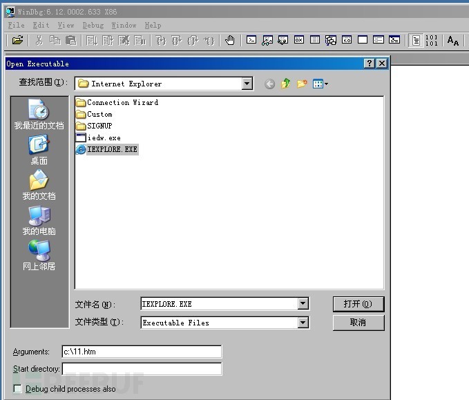The width and height of the screenshot is (469, 400).
Task: Click the 取消 cancel button
Action: pyautogui.click(x=358, y=323)
